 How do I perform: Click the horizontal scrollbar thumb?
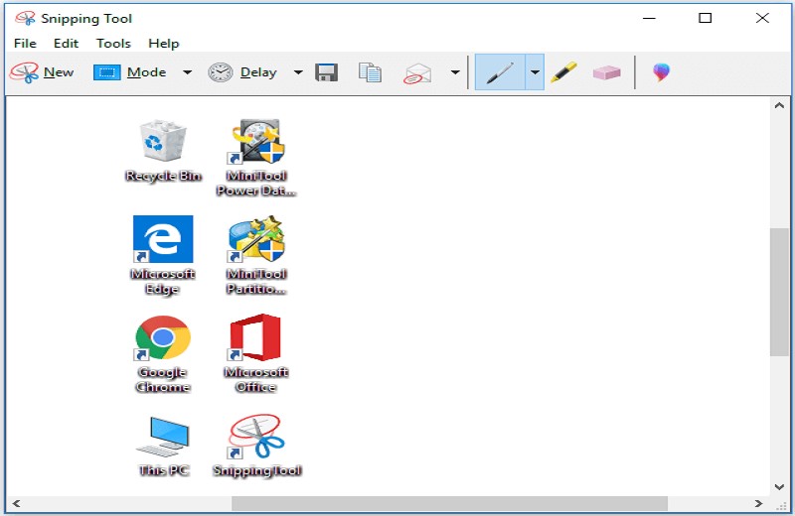point(449,503)
